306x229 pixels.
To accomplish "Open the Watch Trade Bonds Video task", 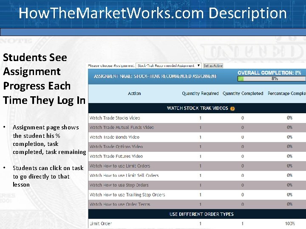I will pyautogui.click(x=114, y=137).
